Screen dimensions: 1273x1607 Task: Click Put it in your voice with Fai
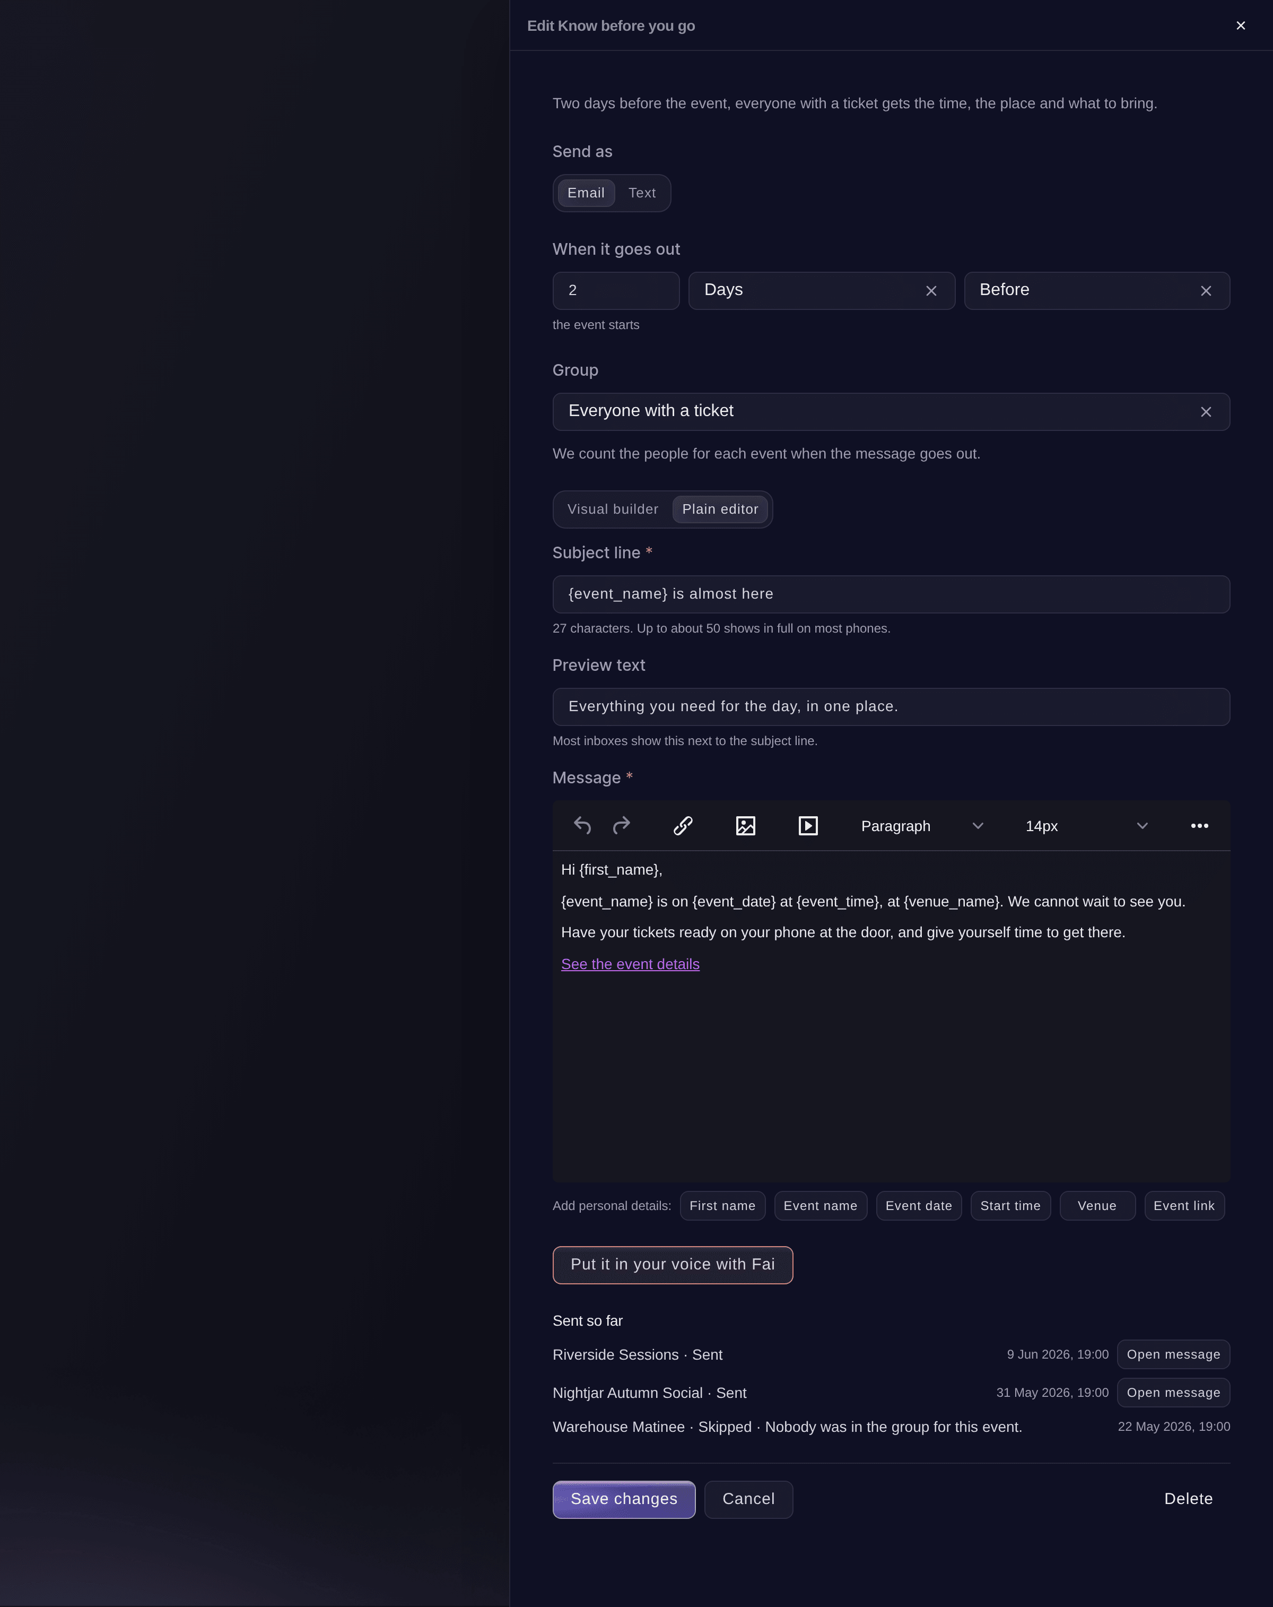[673, 1265]
